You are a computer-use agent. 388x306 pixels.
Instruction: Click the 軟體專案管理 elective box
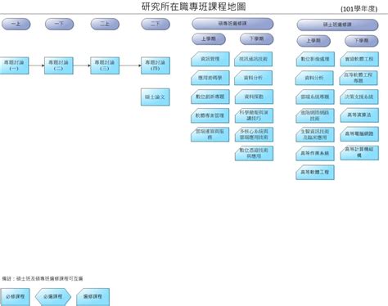(x=210, y=115)
